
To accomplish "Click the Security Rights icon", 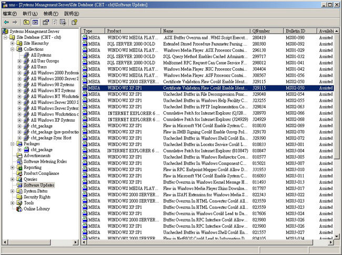I will point(19,197).
